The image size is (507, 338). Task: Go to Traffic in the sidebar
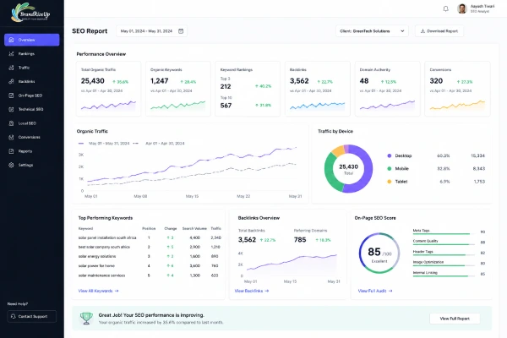coord(32,68)
